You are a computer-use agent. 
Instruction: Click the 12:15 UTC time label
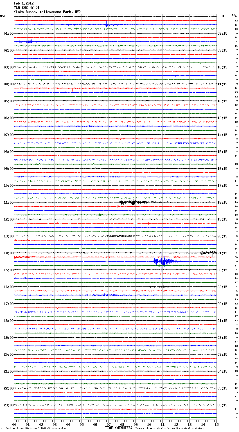pos(222,101)
